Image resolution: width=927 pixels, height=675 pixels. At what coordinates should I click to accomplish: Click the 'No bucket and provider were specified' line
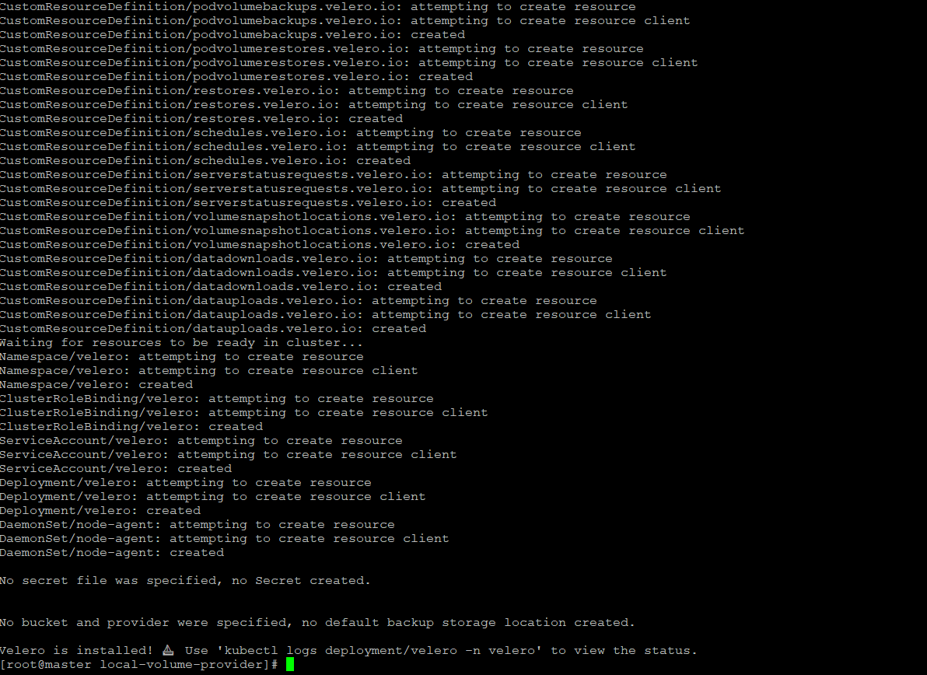point(318,623)
